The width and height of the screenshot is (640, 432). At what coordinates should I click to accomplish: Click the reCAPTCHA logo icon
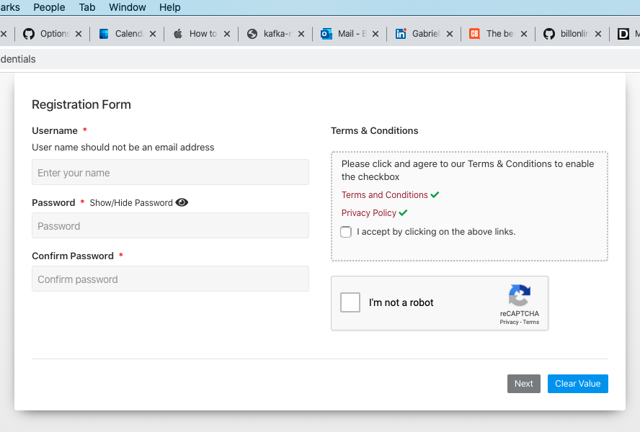pos(519,296)
